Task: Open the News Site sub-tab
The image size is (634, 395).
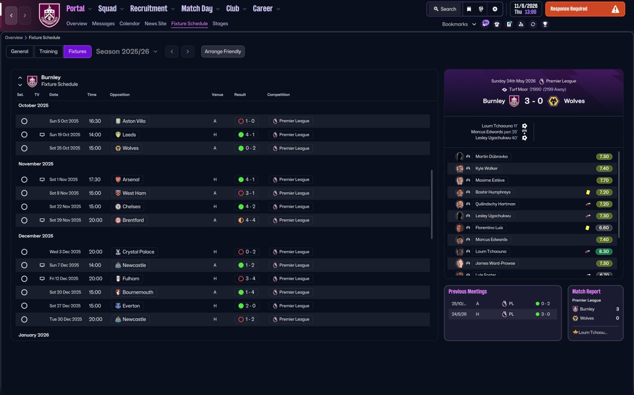Action: pos(156,23)
